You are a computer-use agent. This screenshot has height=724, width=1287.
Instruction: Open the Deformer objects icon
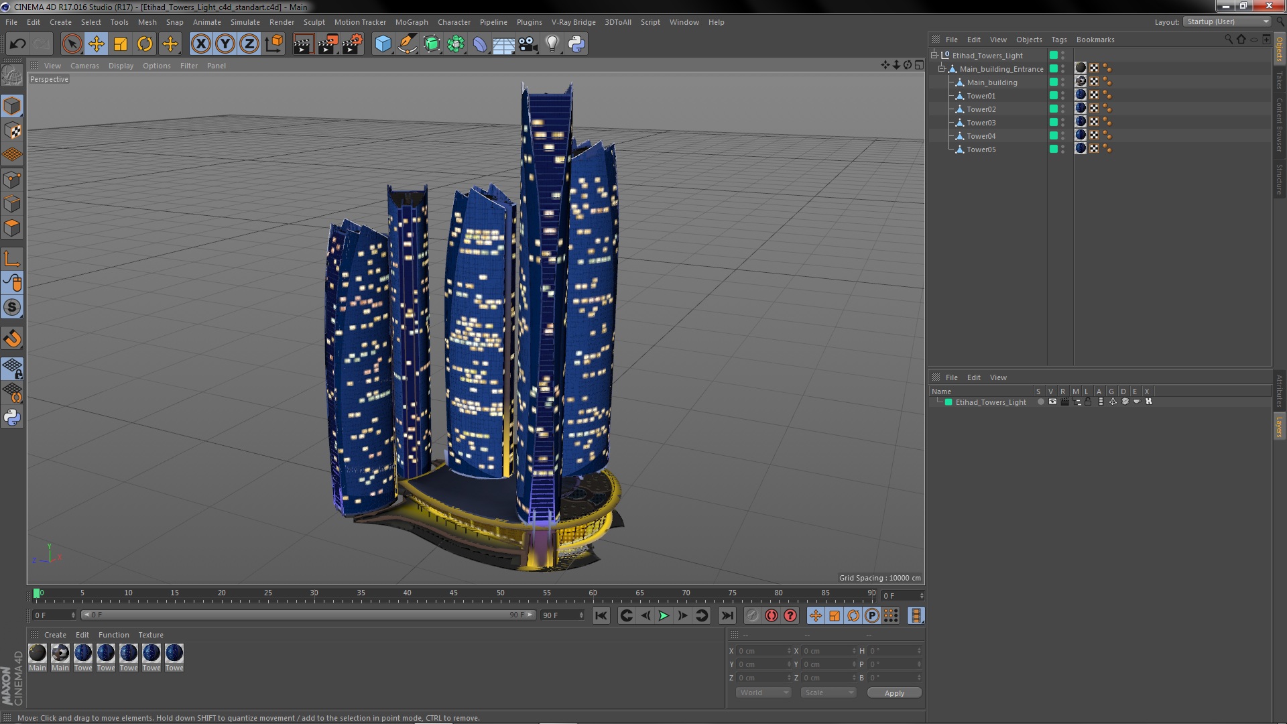(480, 44)
